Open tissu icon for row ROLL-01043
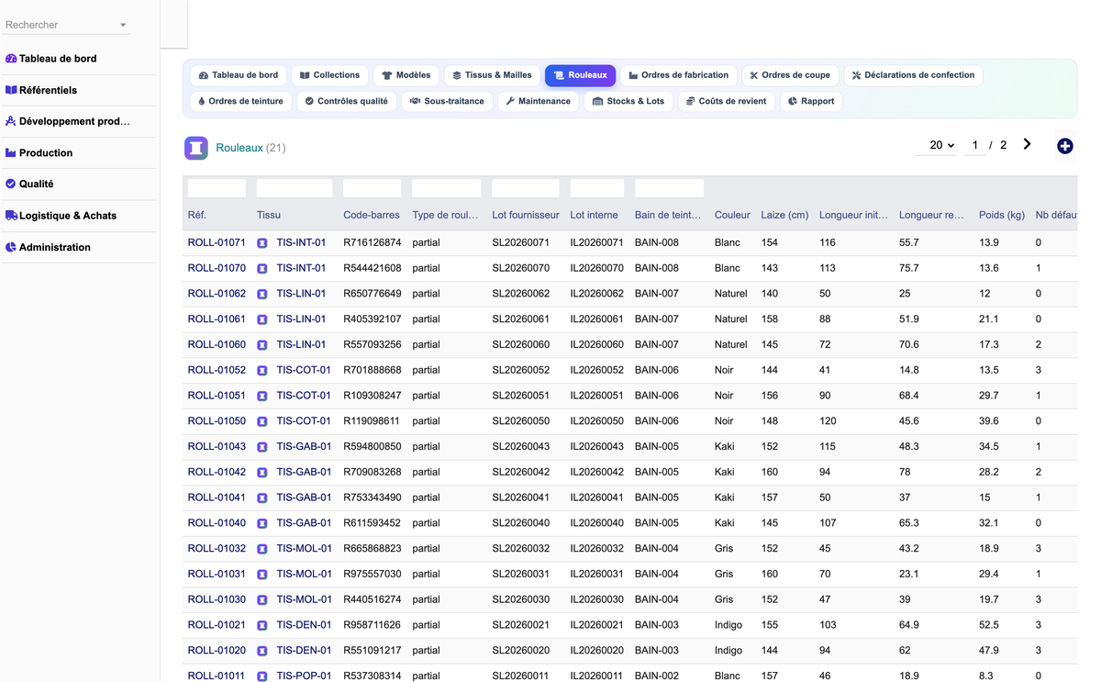The image size is (1101, 682). [x=262, y=447]
